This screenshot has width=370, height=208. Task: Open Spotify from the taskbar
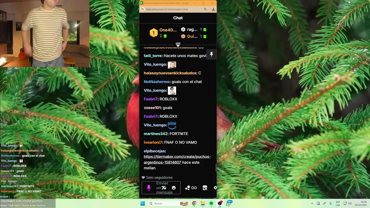pyautogui.click(x=211, y=203)
